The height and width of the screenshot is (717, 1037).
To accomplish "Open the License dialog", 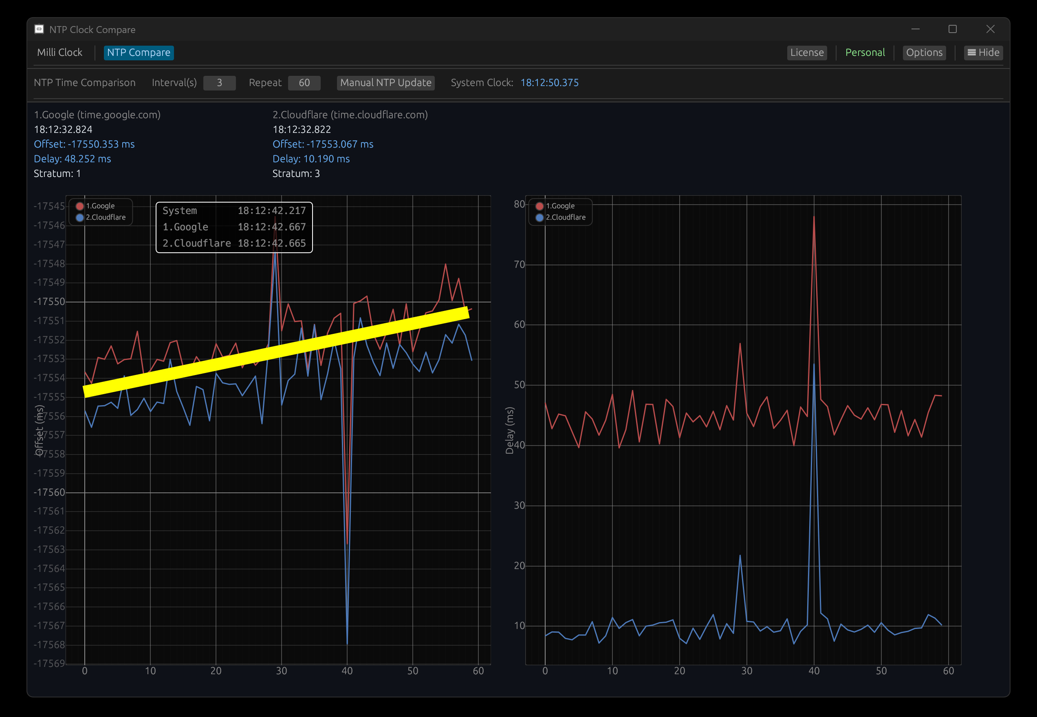I will pyautogui.click(x=807, y=53).
